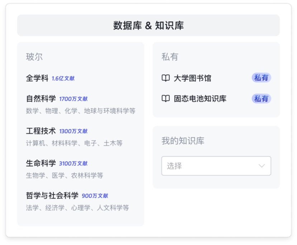Select the 大学图书馆 private library name
Screen dimensions: 297x245
[x=192, y=78]
